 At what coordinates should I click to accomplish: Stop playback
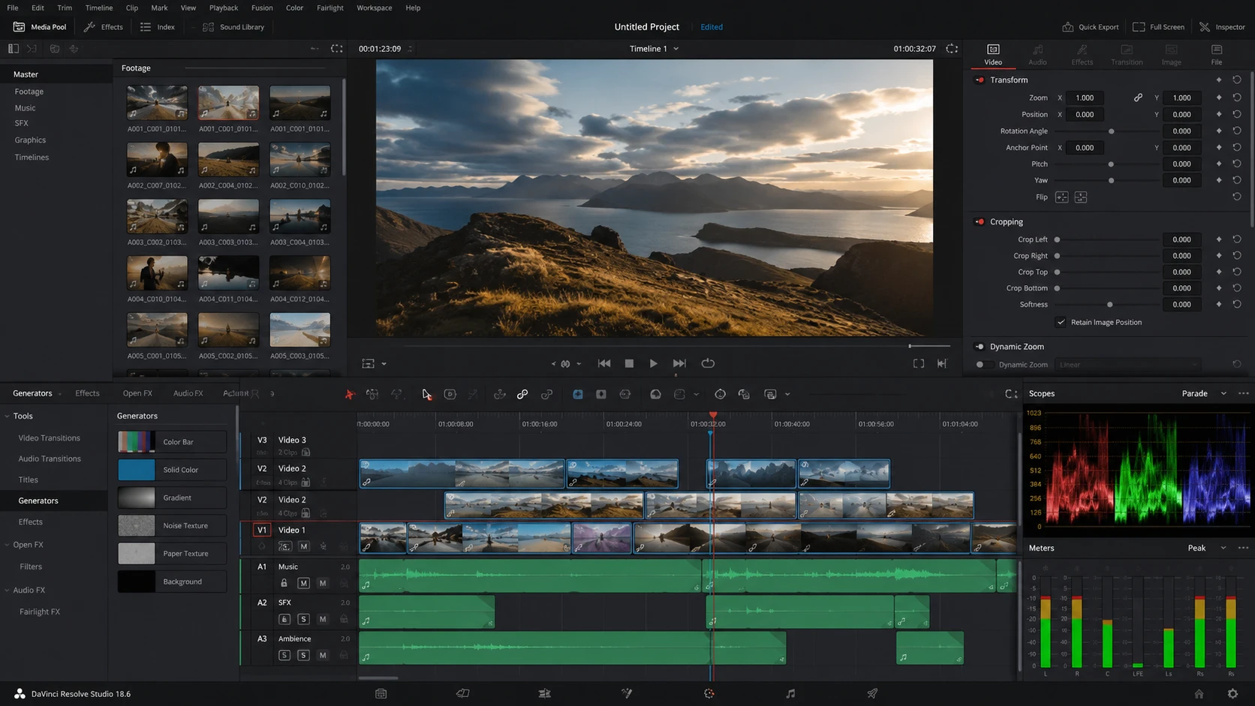[x=629, y=364]
